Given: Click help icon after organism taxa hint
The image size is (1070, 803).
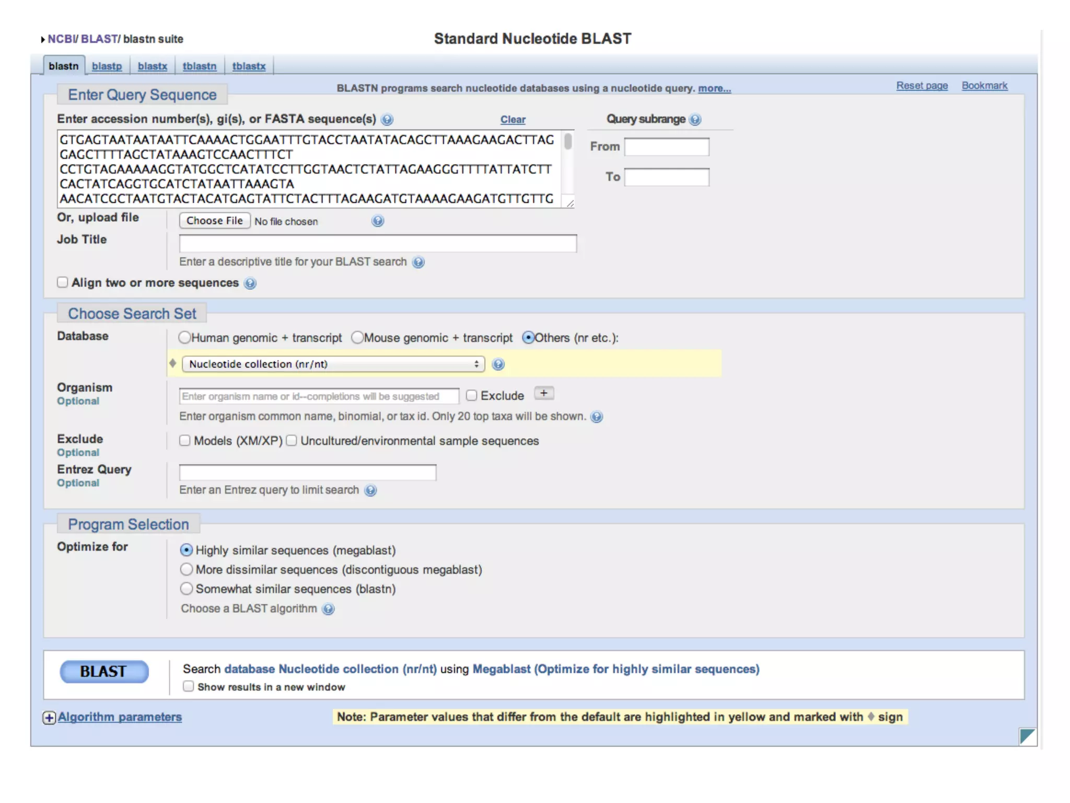Looking at the screenshot, I should tap(597, 417).
